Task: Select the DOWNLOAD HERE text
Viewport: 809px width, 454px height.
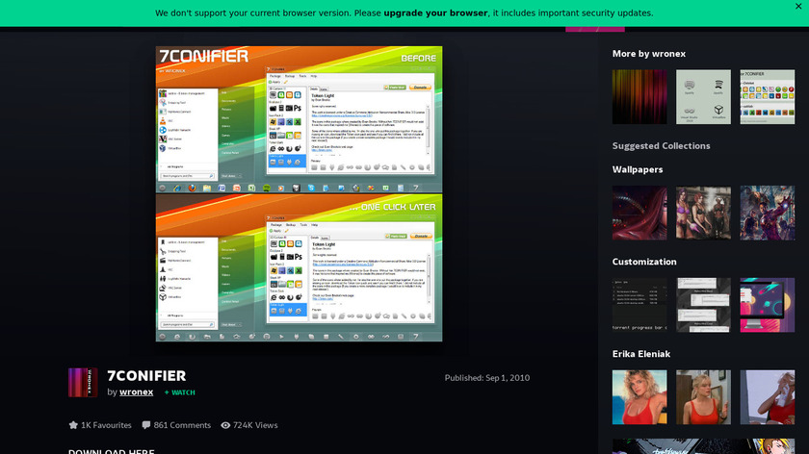Action: 112,451
